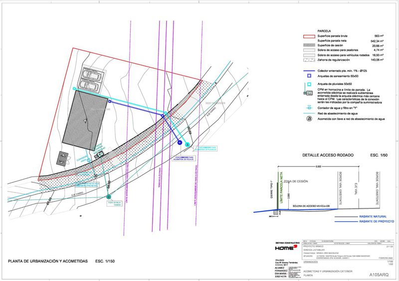The width and height of the screenshot is (399, 281).
Task: Click the 'PLANTA DE URBANIZACIÓN Y ACOMETIDAS' title
Action: 48,261
